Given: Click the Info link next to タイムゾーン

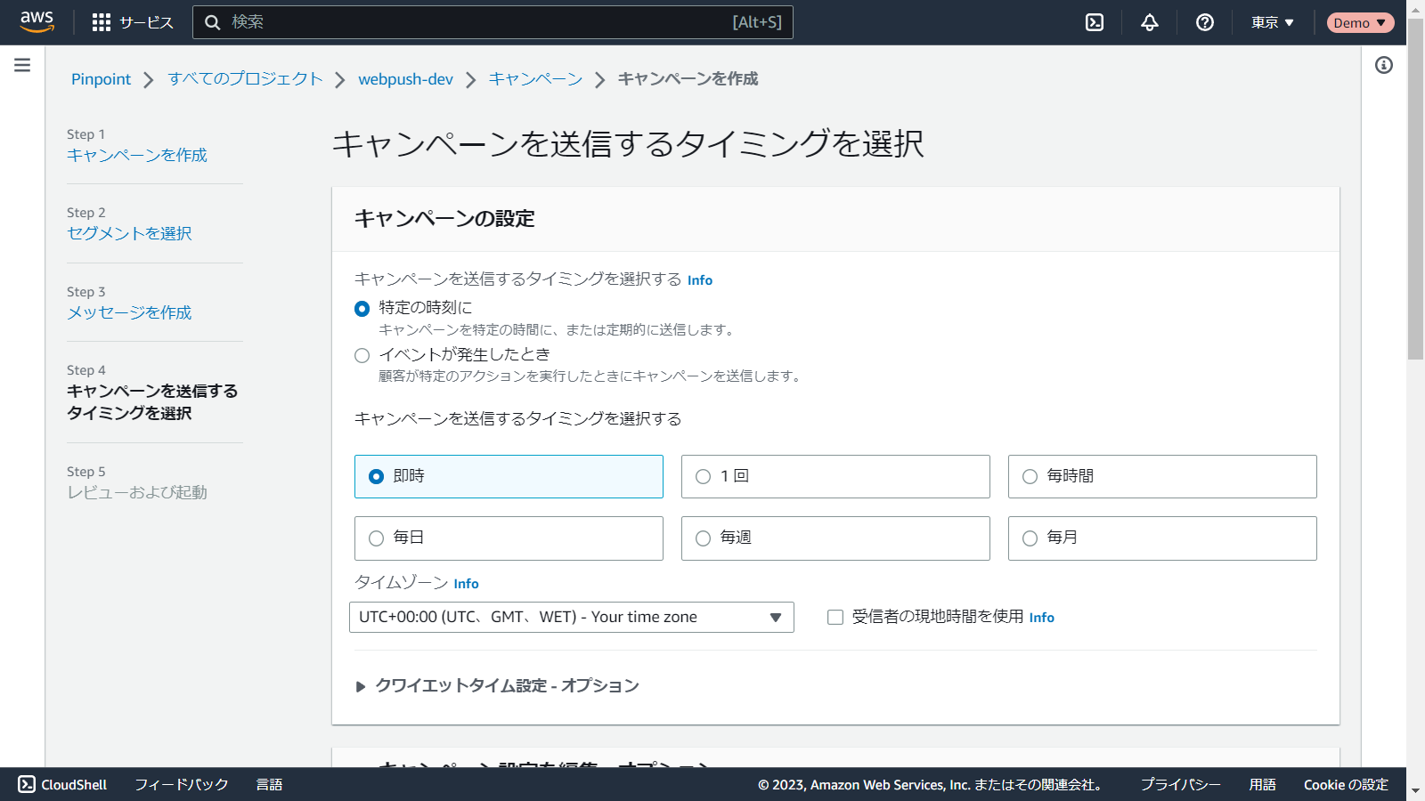Looking at the screenshot, I should point(466,584).
